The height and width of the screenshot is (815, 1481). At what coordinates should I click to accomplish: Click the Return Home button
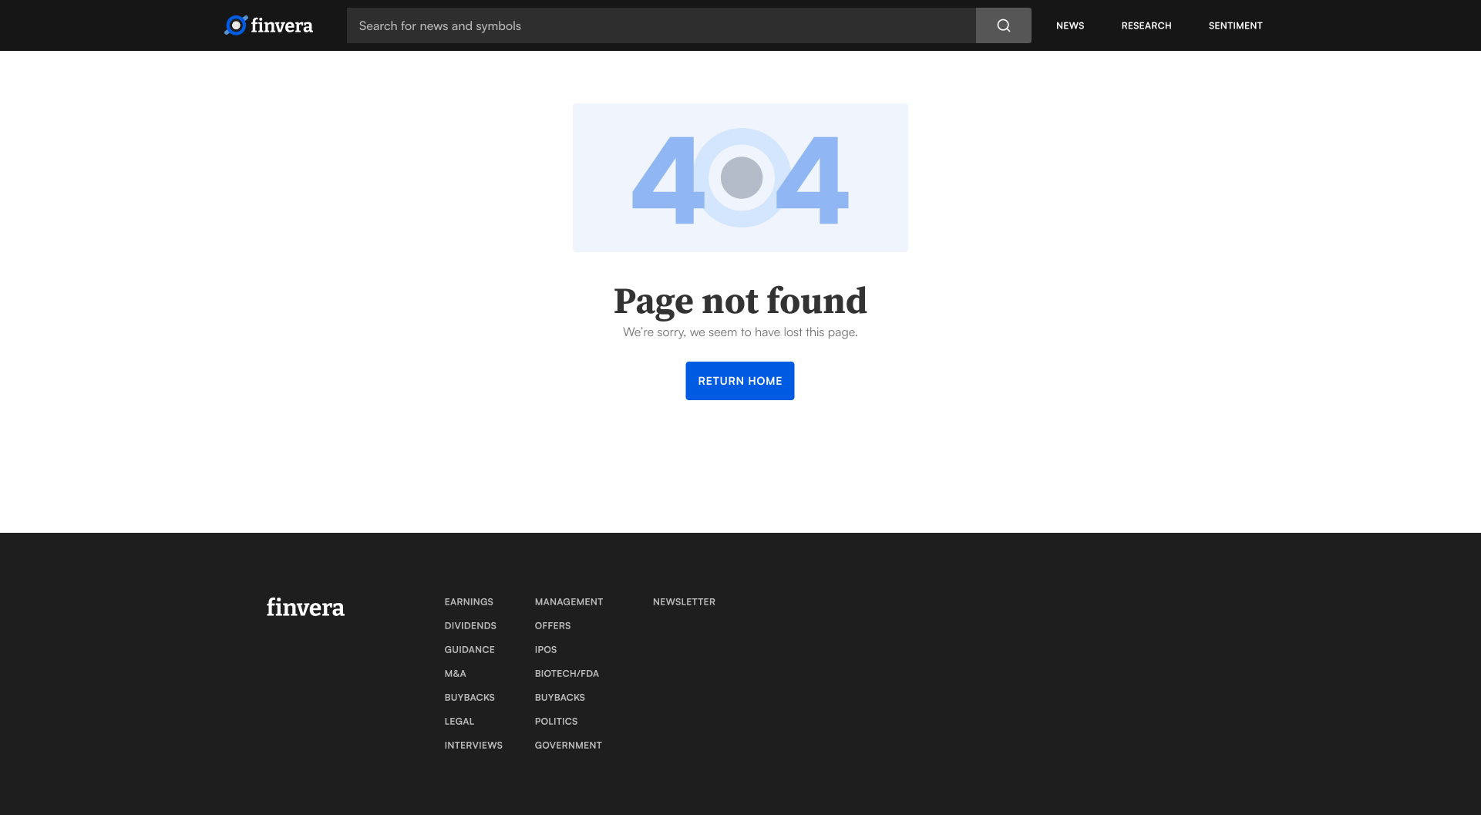740,381
